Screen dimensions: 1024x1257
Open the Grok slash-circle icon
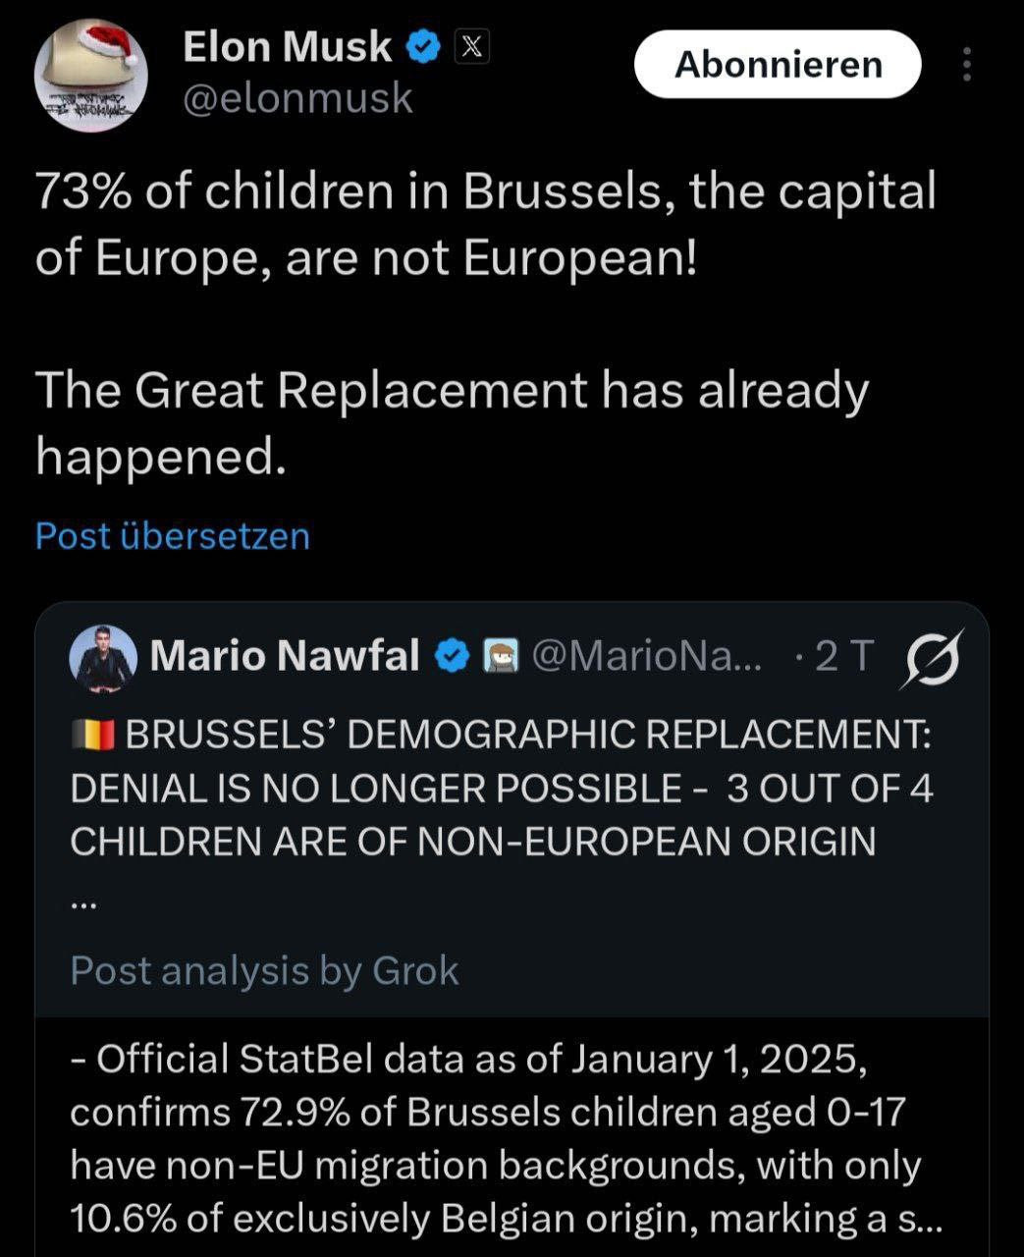(929, 656)
